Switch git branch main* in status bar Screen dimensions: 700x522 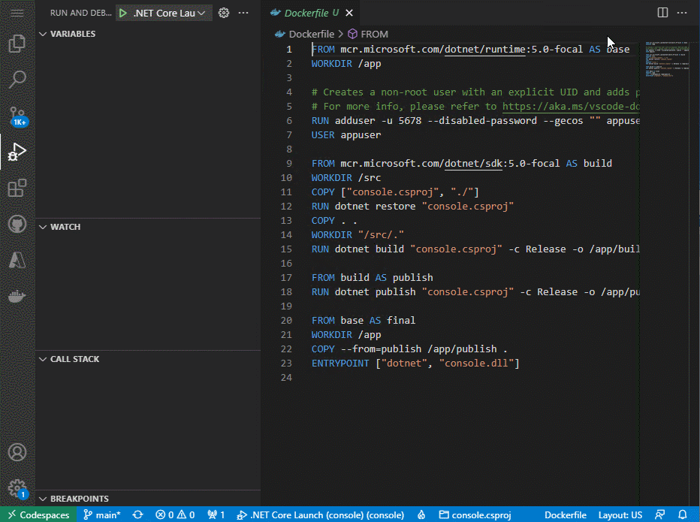pyautogui.click(x=102, y=514)
